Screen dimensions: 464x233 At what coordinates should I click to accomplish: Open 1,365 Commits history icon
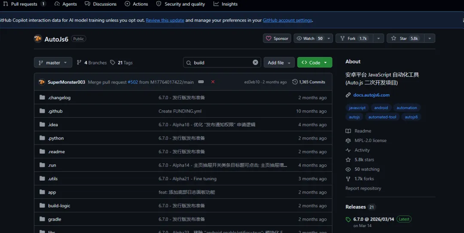[x=295, y=82]
